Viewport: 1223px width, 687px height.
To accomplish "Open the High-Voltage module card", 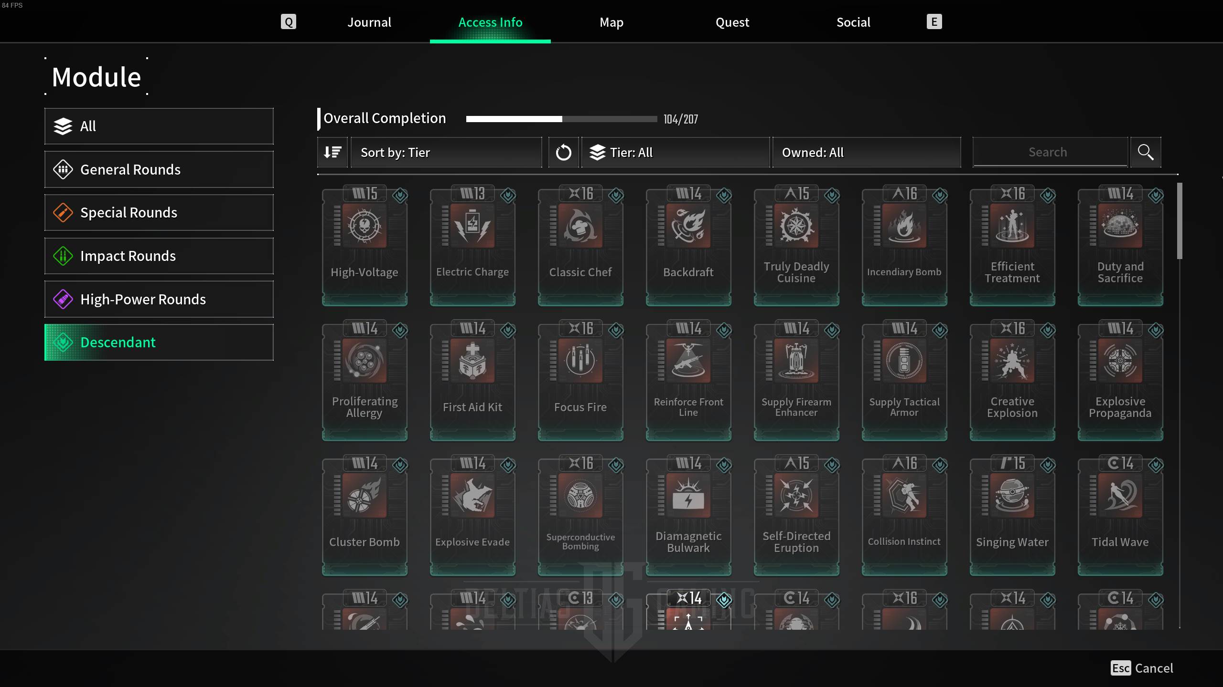I will click(365, 246).
